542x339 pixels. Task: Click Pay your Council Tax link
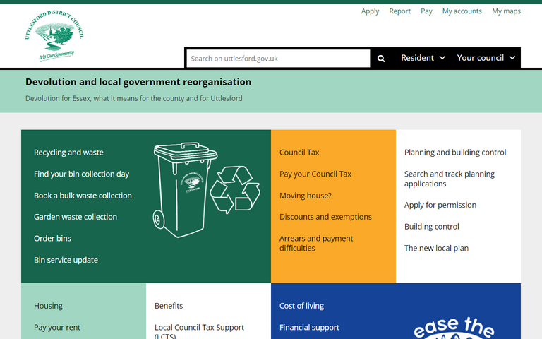[315, 174]
